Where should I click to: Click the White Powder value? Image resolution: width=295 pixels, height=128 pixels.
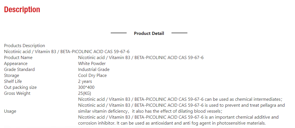92,64
